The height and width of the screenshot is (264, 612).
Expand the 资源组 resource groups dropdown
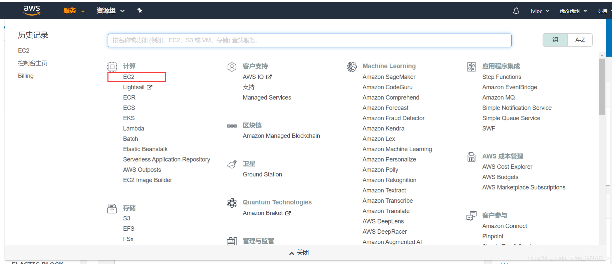[110, 11]
